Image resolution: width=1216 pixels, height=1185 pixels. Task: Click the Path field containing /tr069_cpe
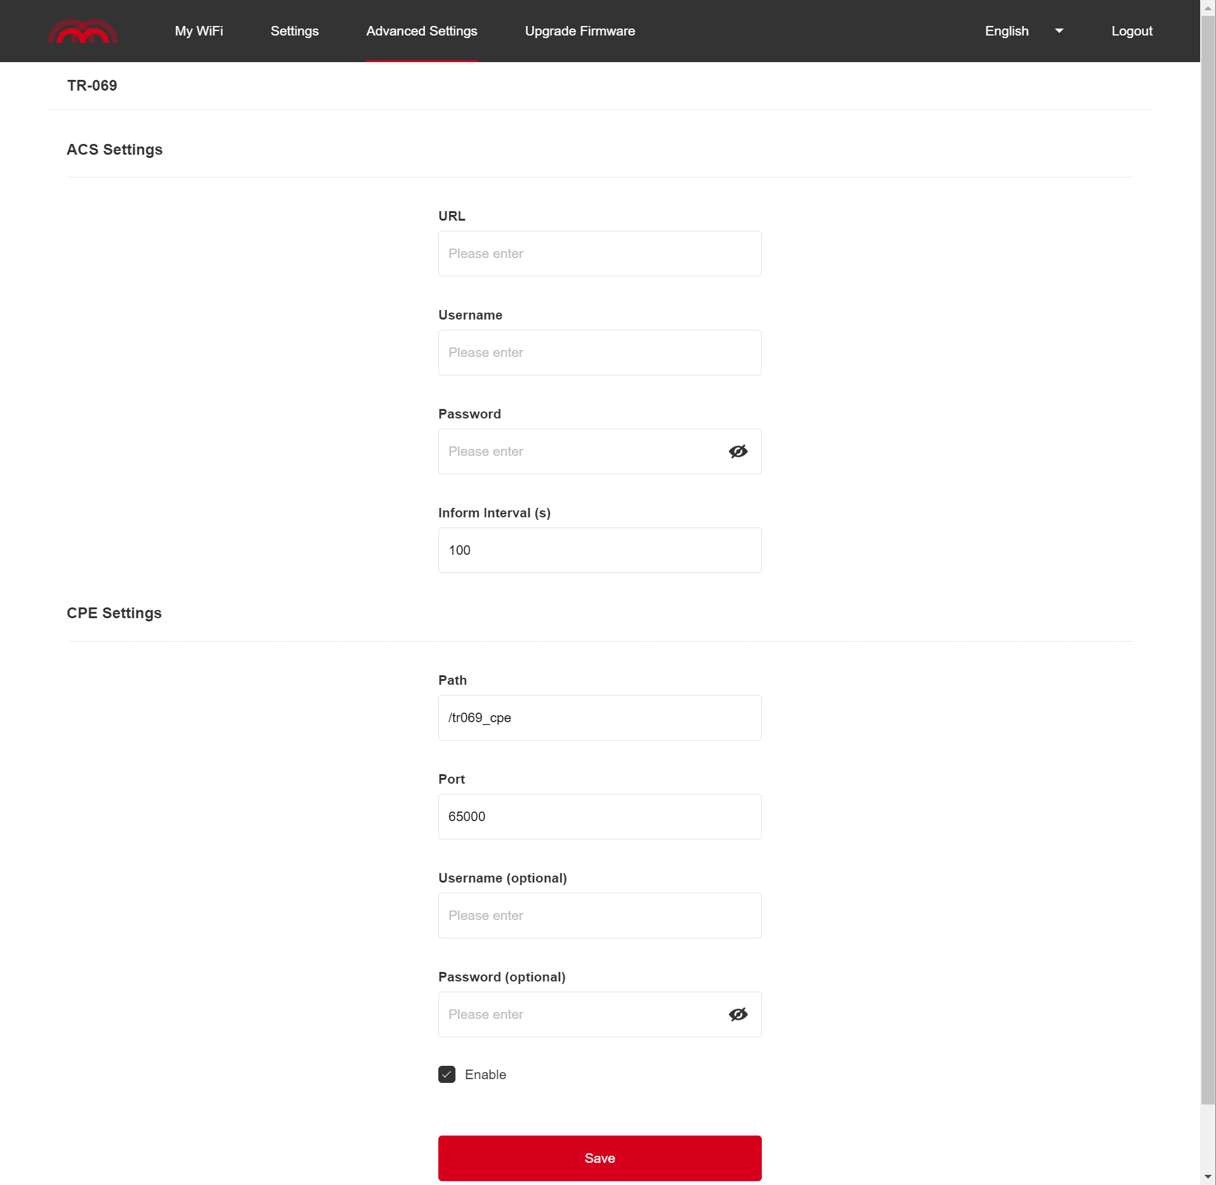click(599, 718)
